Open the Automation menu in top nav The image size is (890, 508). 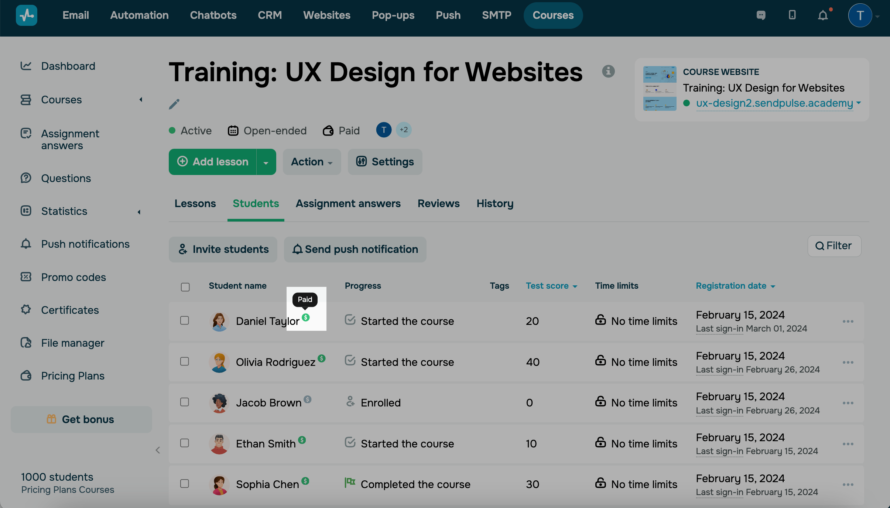139,15
